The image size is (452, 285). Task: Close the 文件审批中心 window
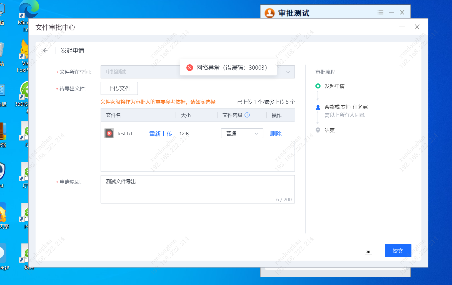[x=417, y=27]
